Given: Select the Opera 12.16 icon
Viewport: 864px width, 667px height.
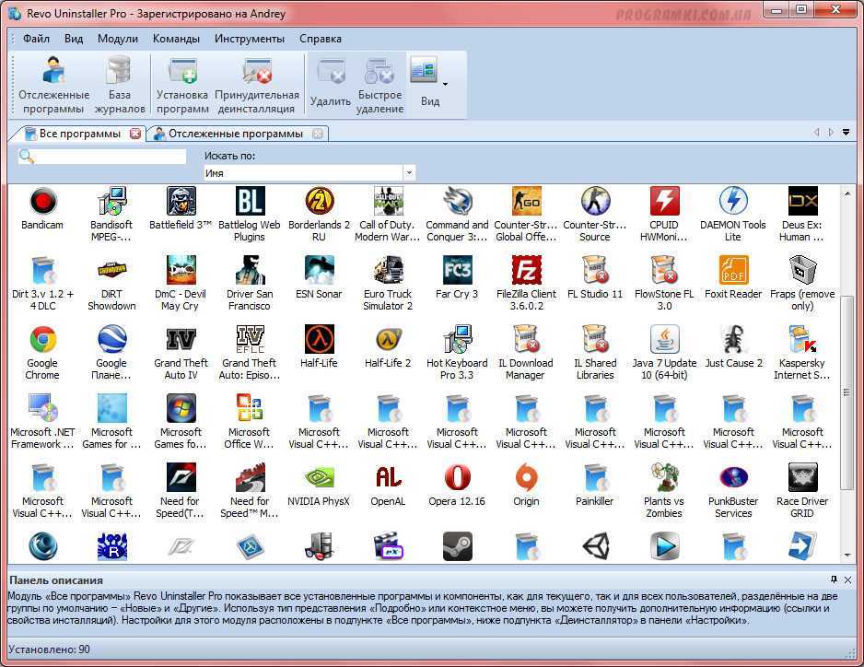Looking at the screenshot, I should tap(458, 477).
